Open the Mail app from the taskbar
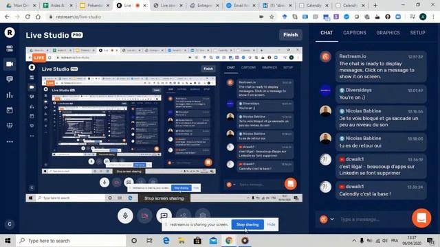Viewport: 440px width, 247px height. click(213, 241)
